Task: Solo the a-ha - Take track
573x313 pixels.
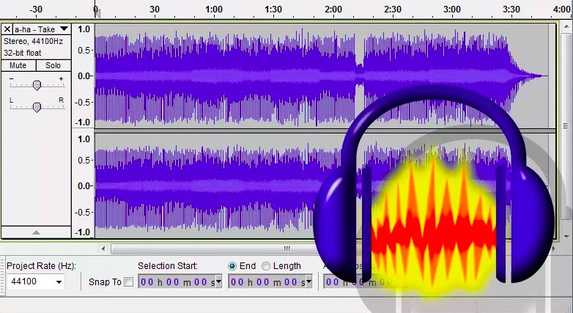Action: [x=53, y=65]
